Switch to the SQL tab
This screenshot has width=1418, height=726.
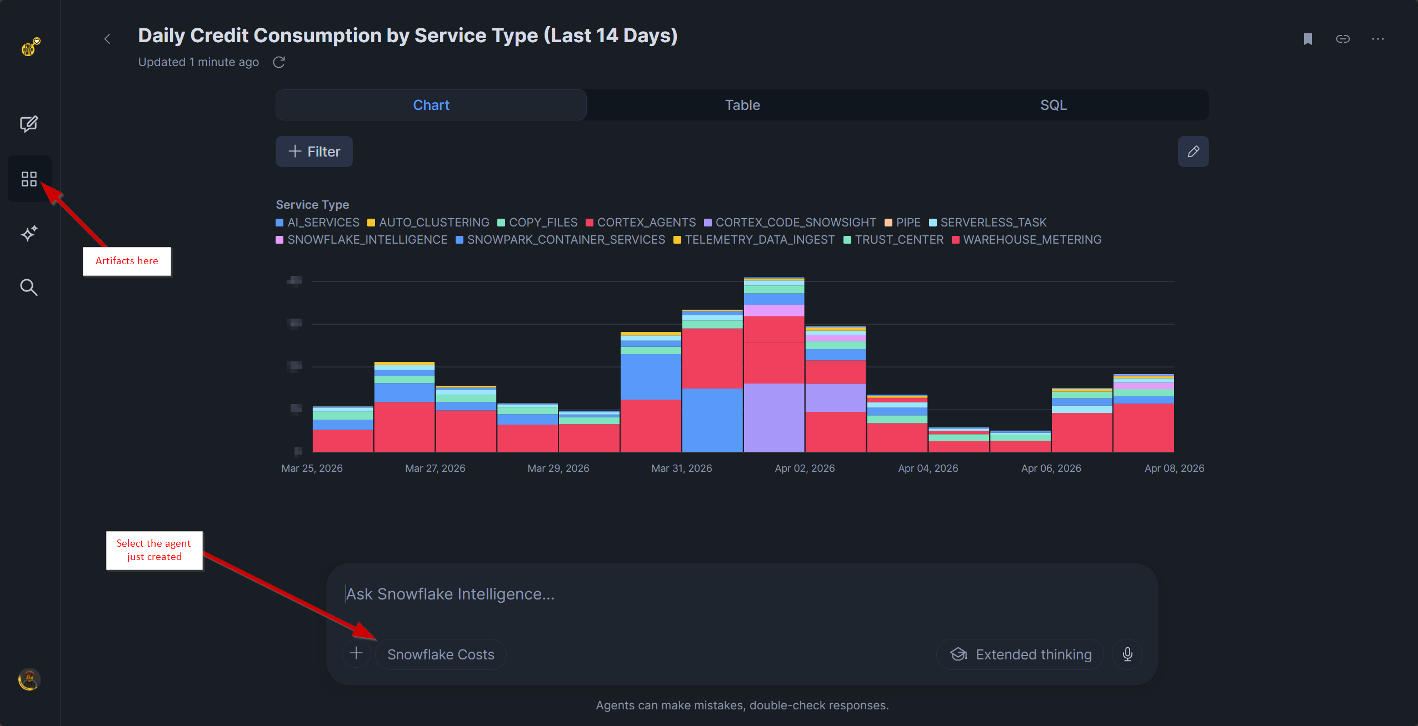click(x=1053, y=105)
